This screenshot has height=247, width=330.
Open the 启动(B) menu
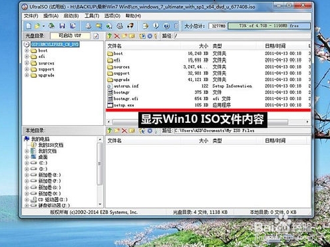click(x=71, y=16)
